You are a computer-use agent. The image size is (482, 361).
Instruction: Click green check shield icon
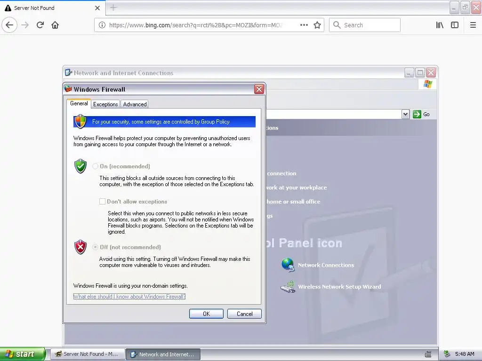(x=80, y=166)
